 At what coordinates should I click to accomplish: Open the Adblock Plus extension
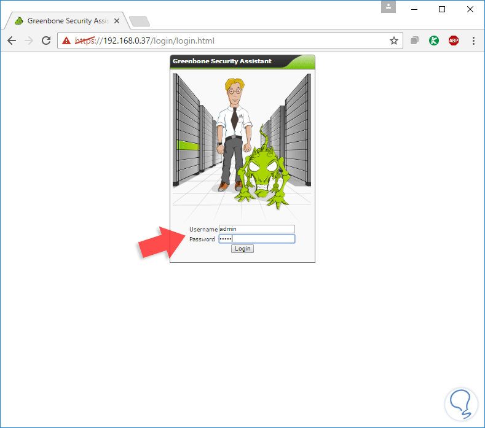454,41
